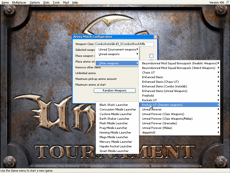Close the Arena Match Configuration dialog
Viewport: 230px width, 173px height.
(156, 37)
